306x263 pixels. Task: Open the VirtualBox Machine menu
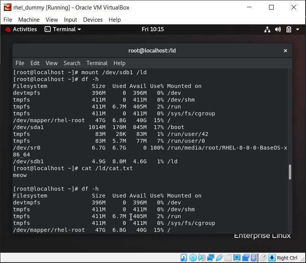(x=29, y=20)
